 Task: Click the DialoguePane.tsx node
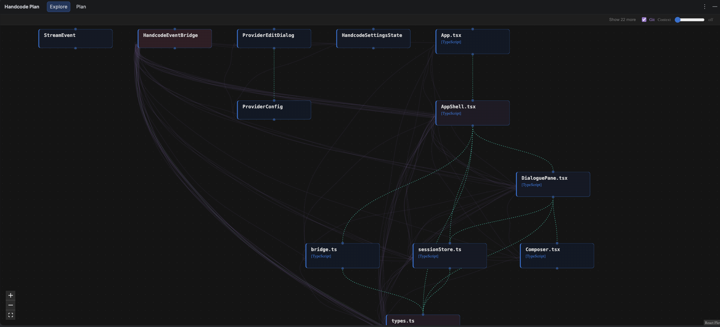tap(553, 184)
